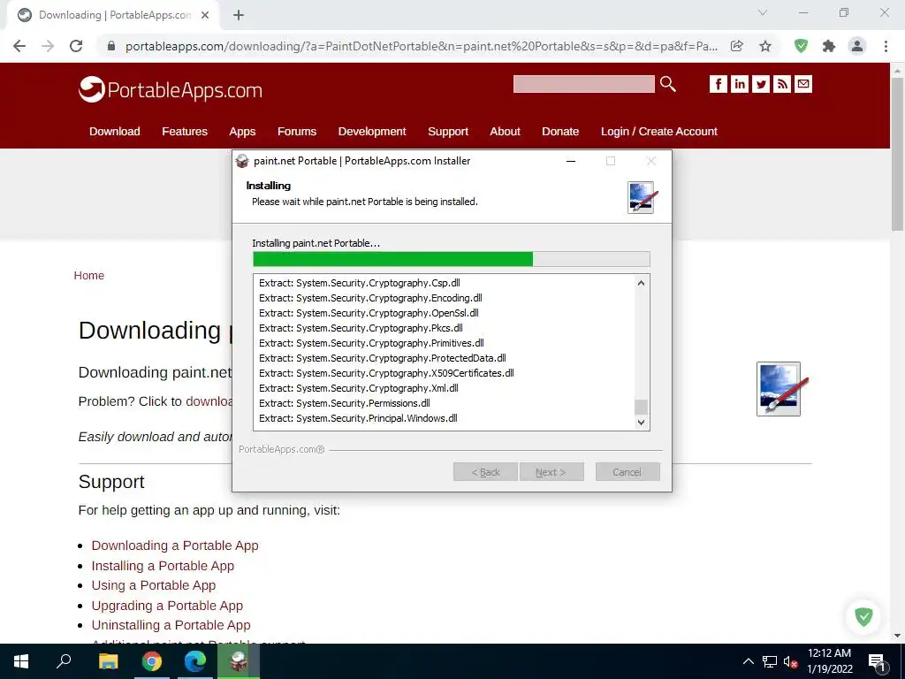Click the muted volume tray icon
Screen dimensions: 905x679
790,661
